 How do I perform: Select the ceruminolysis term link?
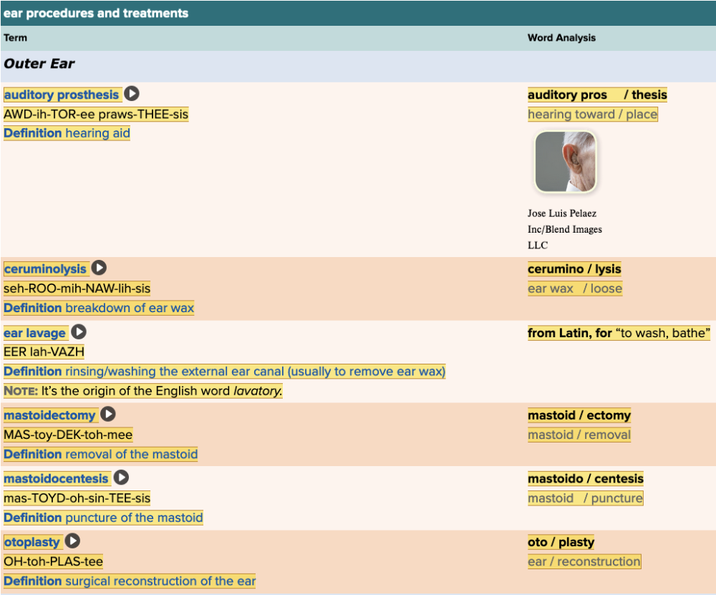(45, 269)
